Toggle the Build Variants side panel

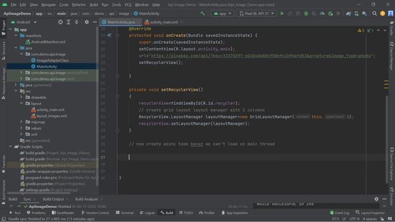click(x=3, y=192)
